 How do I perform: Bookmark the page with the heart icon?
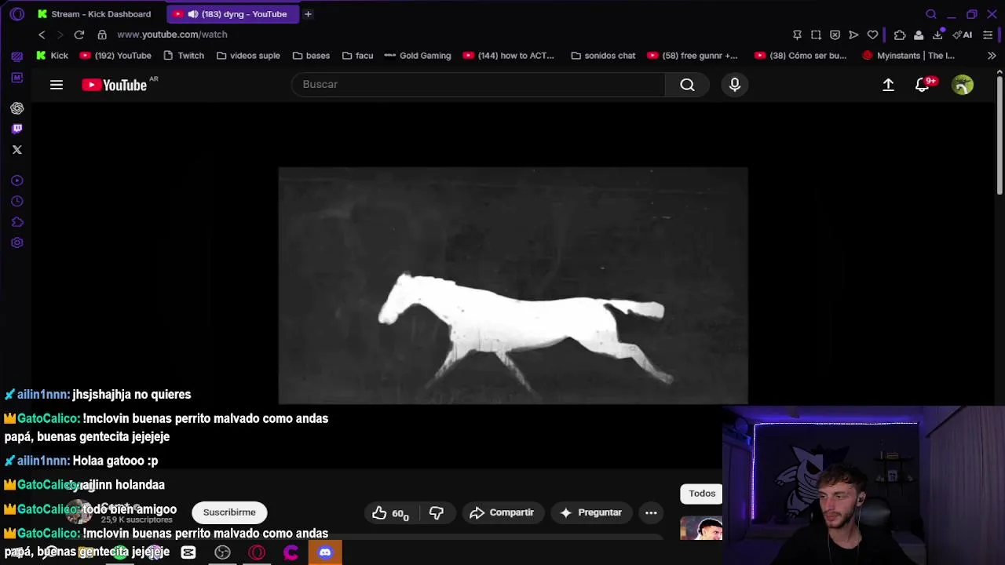[872, 35]
